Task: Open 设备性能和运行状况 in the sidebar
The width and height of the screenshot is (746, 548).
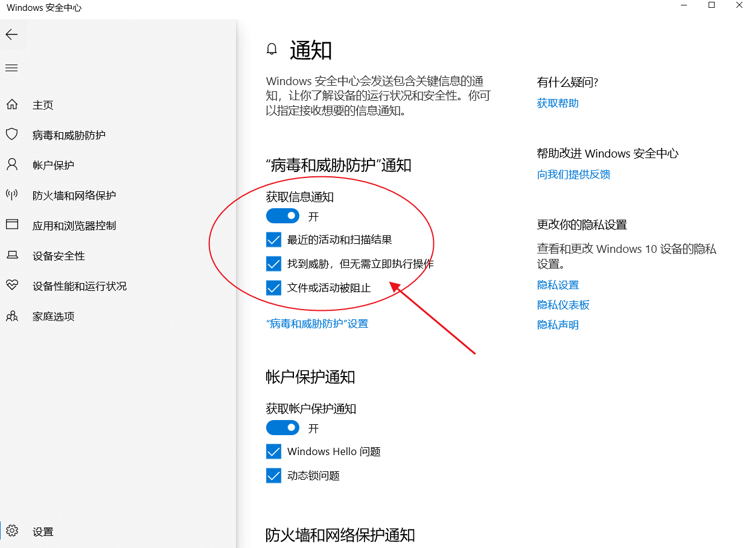Action: coord(118,286)
